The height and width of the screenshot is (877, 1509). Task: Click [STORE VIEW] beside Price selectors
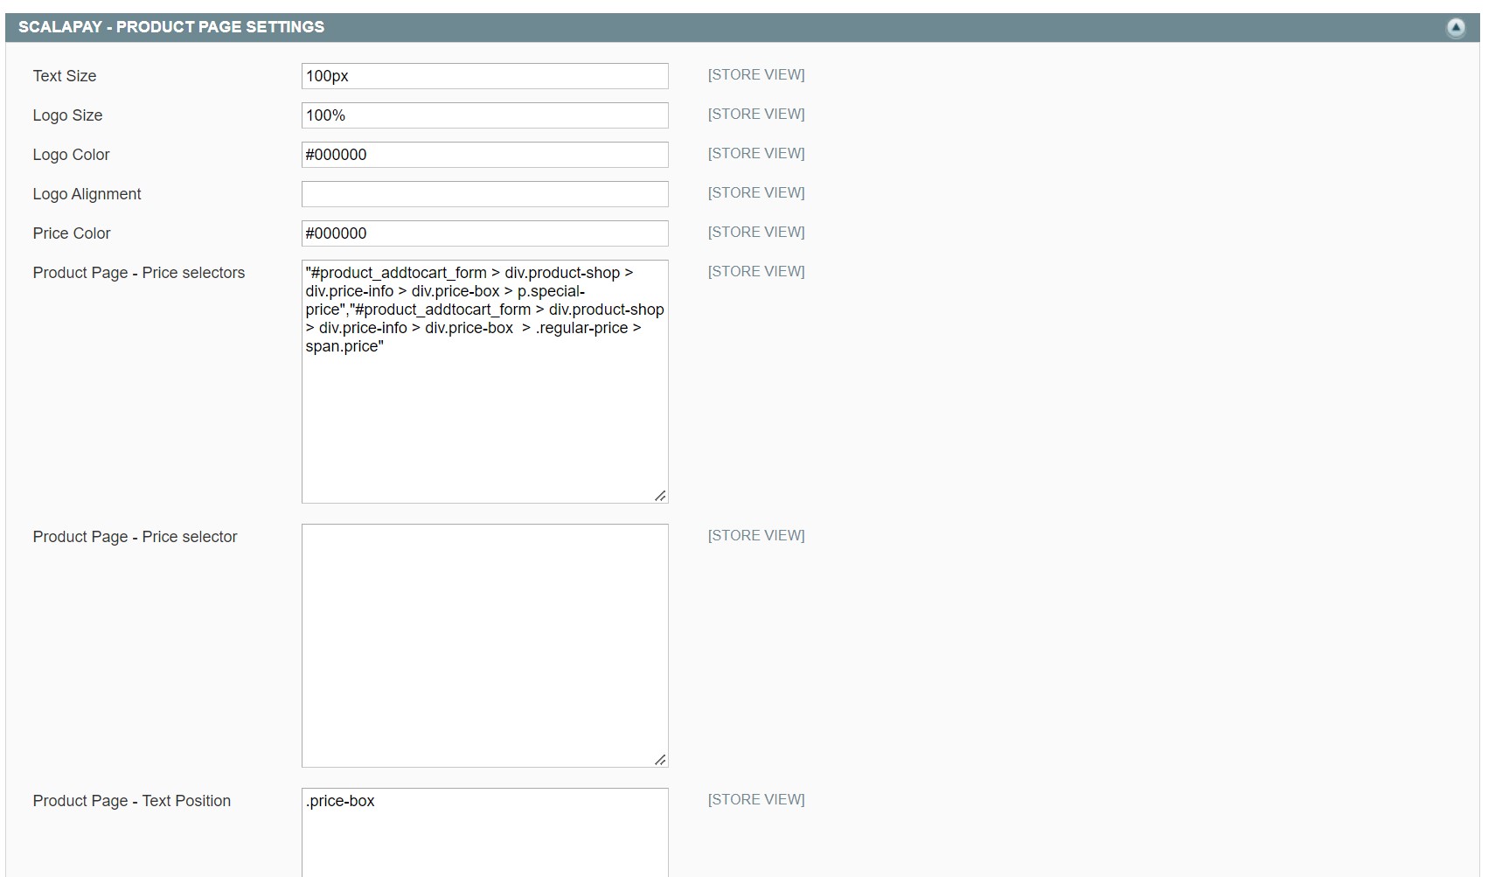(x=756, y=272)
